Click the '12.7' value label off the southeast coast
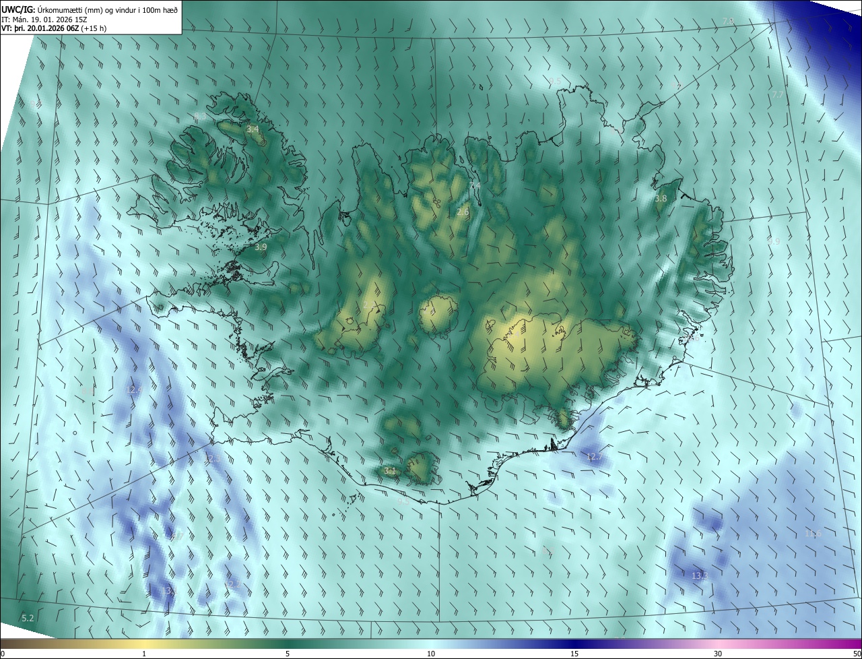Screen dimensions: 862x659 [x=594, y=457]
